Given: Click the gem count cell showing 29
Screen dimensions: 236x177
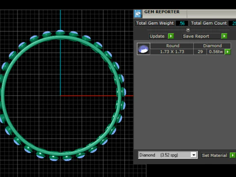Looking at the screenshot, I should tap(200, 52).
